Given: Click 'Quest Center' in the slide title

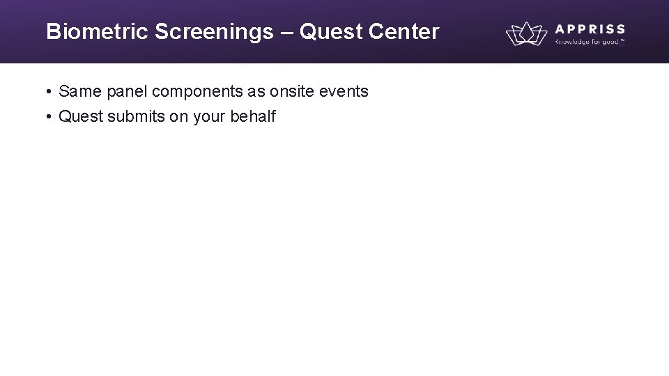Looking at the screenshot, I should (x=369, y=32).
